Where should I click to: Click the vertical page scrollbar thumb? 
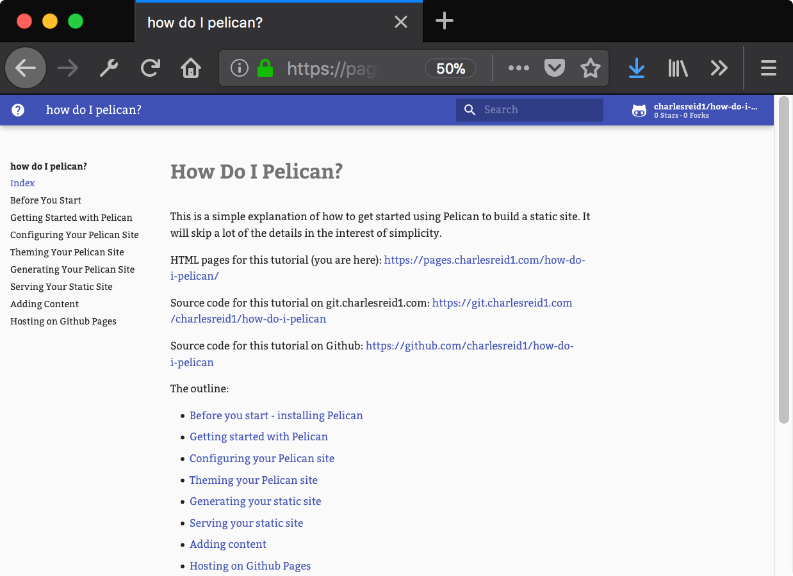click(x=784, y=259)
